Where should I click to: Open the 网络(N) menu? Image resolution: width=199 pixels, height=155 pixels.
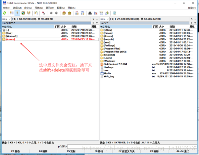click(39, 8)
